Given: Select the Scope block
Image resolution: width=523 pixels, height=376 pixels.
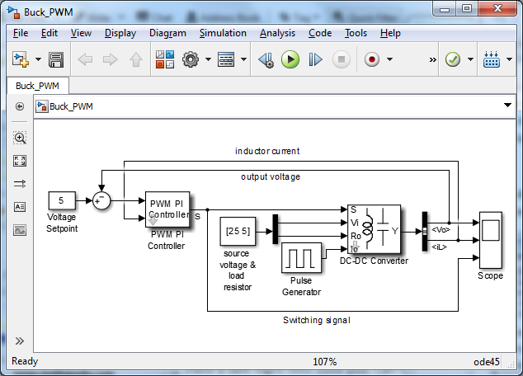Looking at the screenshot, I should point(491,239).
